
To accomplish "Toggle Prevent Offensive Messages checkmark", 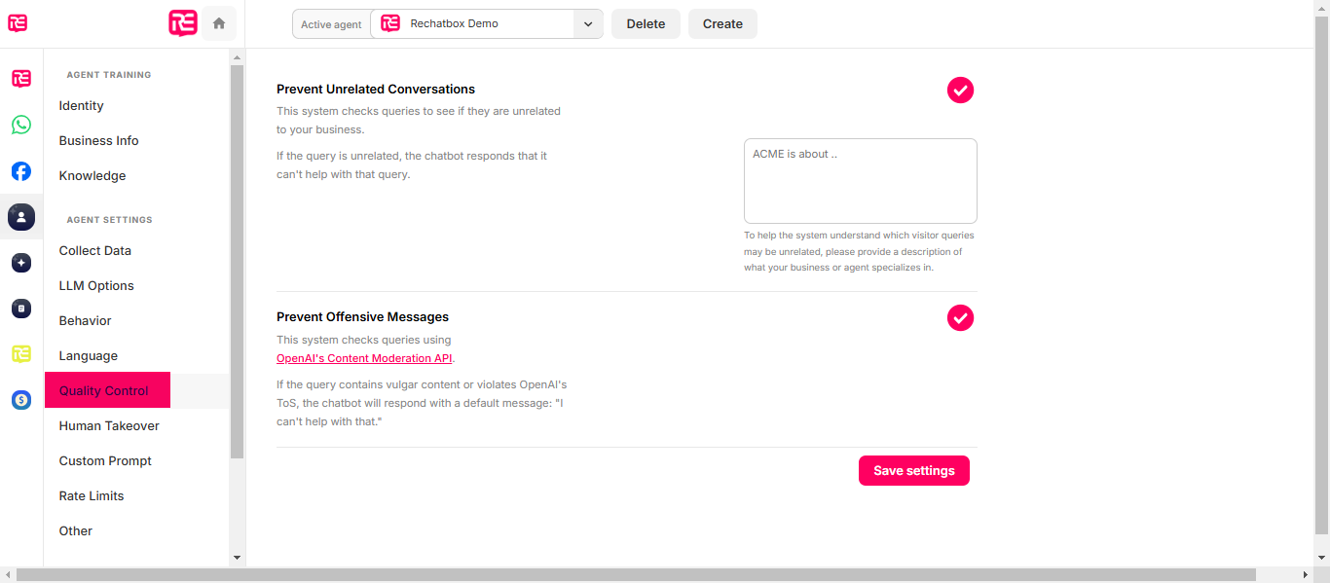I will (960, 318).
